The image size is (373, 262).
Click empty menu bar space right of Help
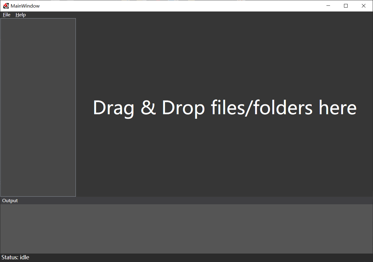coord(199,15)
